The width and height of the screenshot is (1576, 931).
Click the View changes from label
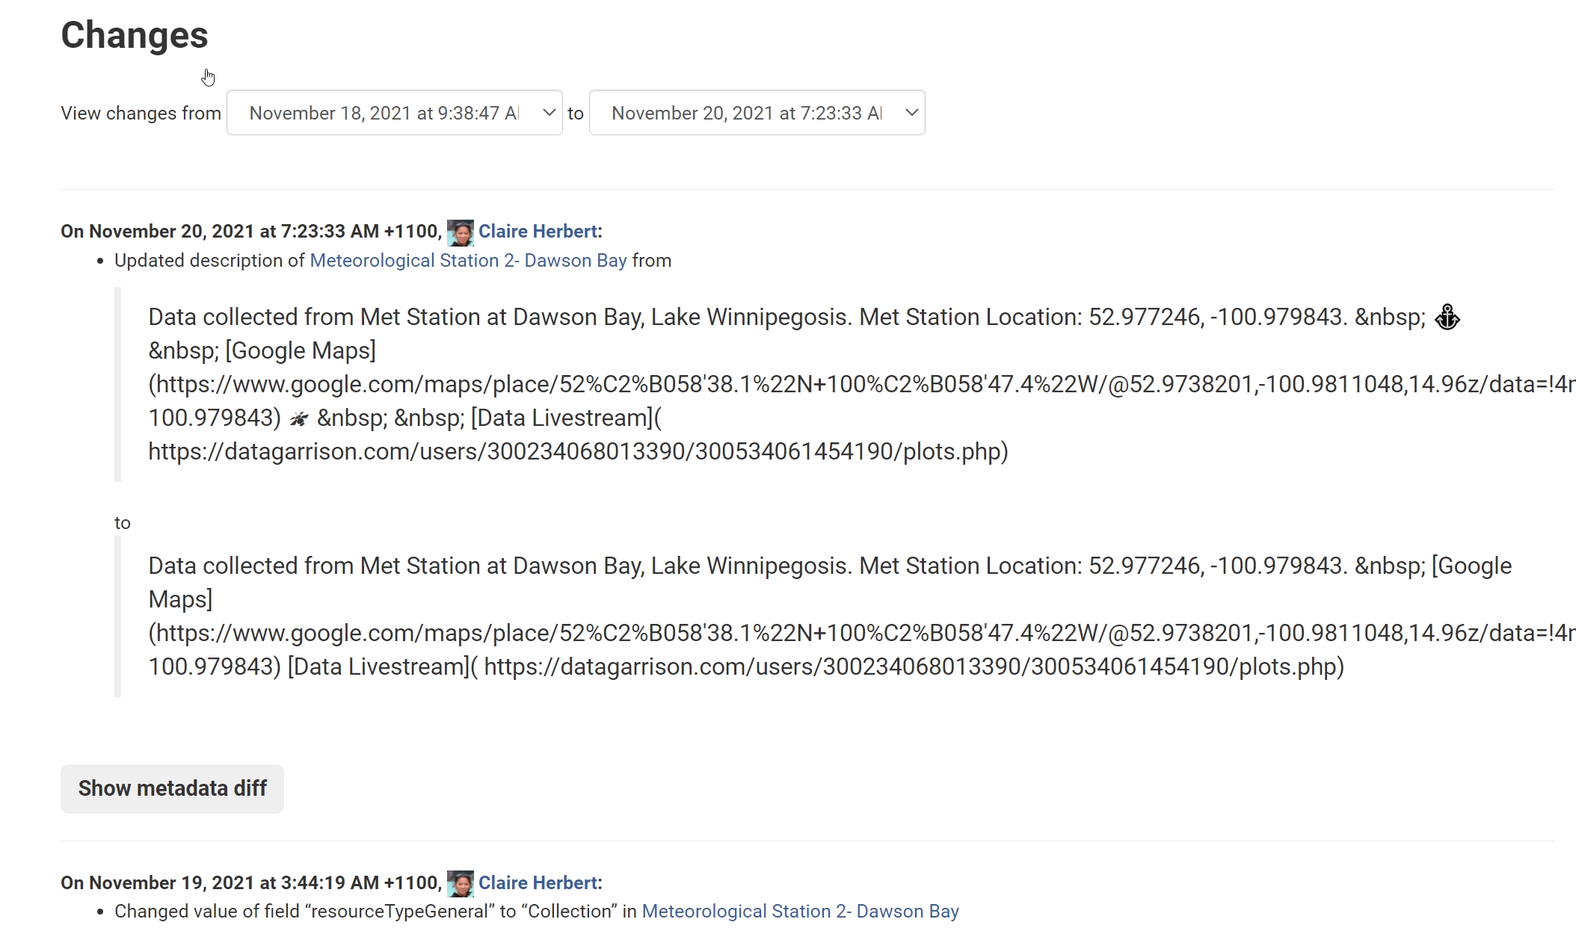pos(141,113)
